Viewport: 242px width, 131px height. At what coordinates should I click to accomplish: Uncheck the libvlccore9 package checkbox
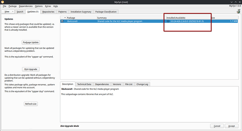(x=62, y=21)
